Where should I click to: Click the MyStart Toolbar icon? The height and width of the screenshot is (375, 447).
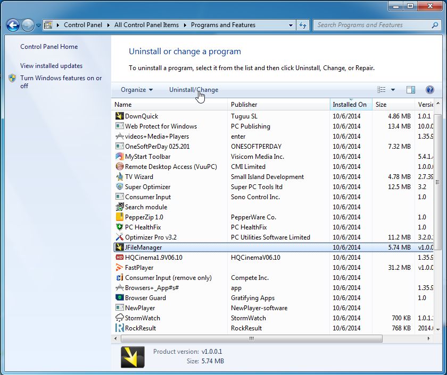[x=119, y=156]
